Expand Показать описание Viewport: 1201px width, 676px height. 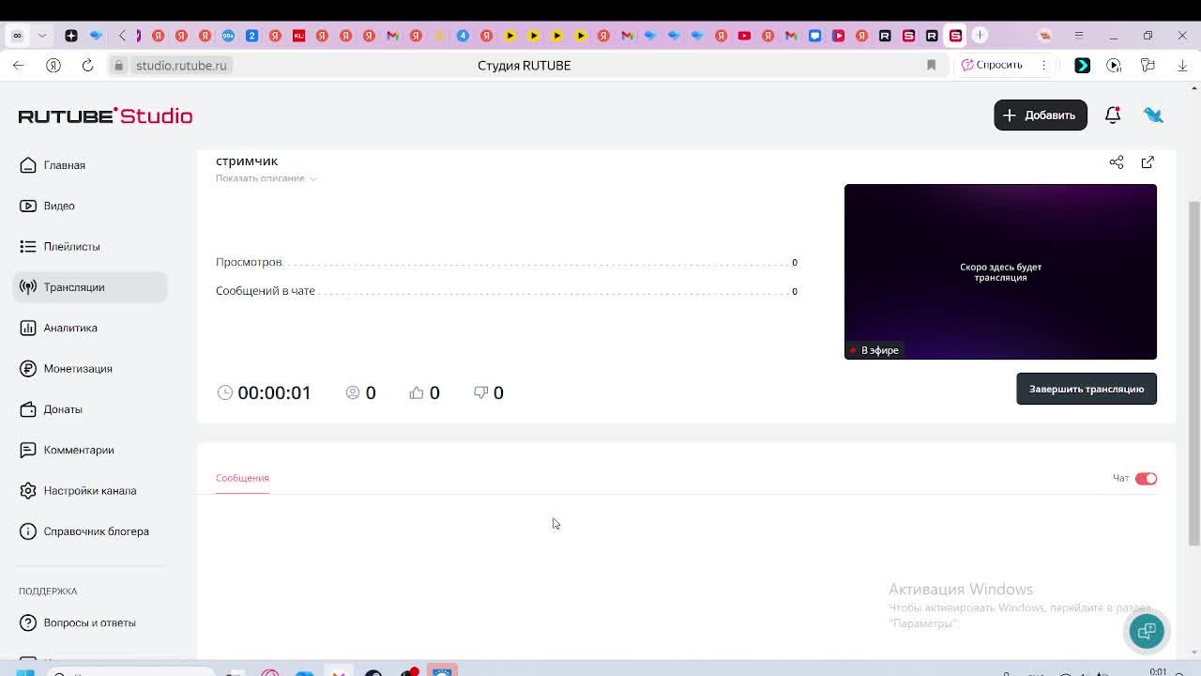tap(266, 178)
